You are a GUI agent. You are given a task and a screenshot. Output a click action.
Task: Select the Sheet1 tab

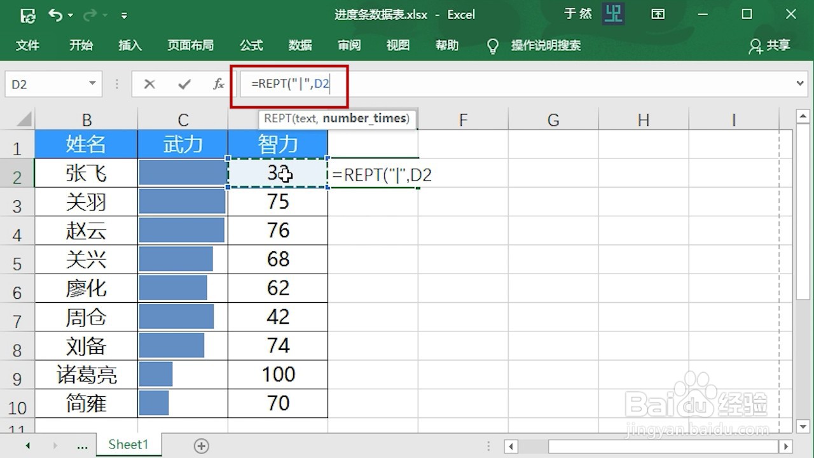pos(128,445)
